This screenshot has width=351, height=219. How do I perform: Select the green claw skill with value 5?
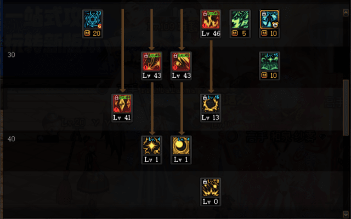coord(240,20)
